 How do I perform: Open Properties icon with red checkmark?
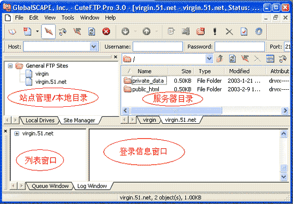pos(244,31)
